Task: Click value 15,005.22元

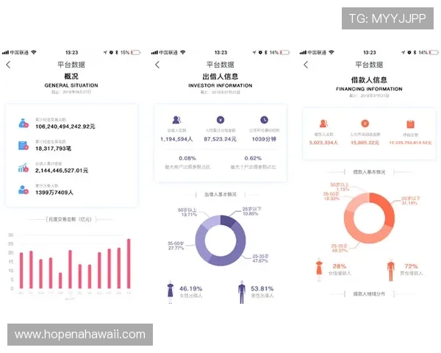Action: click(365, 143)
